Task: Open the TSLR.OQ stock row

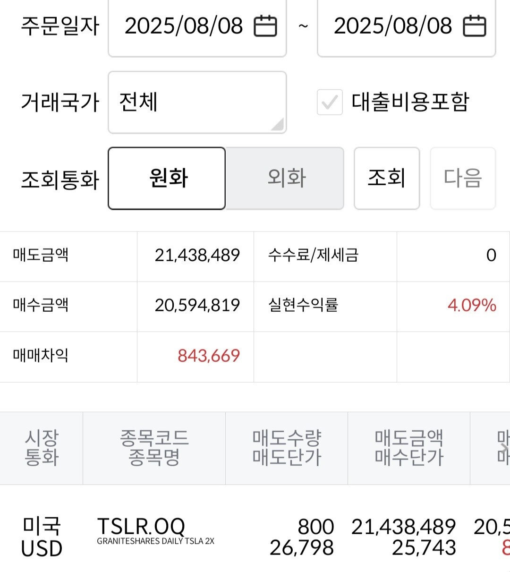Action: [255, 537]
